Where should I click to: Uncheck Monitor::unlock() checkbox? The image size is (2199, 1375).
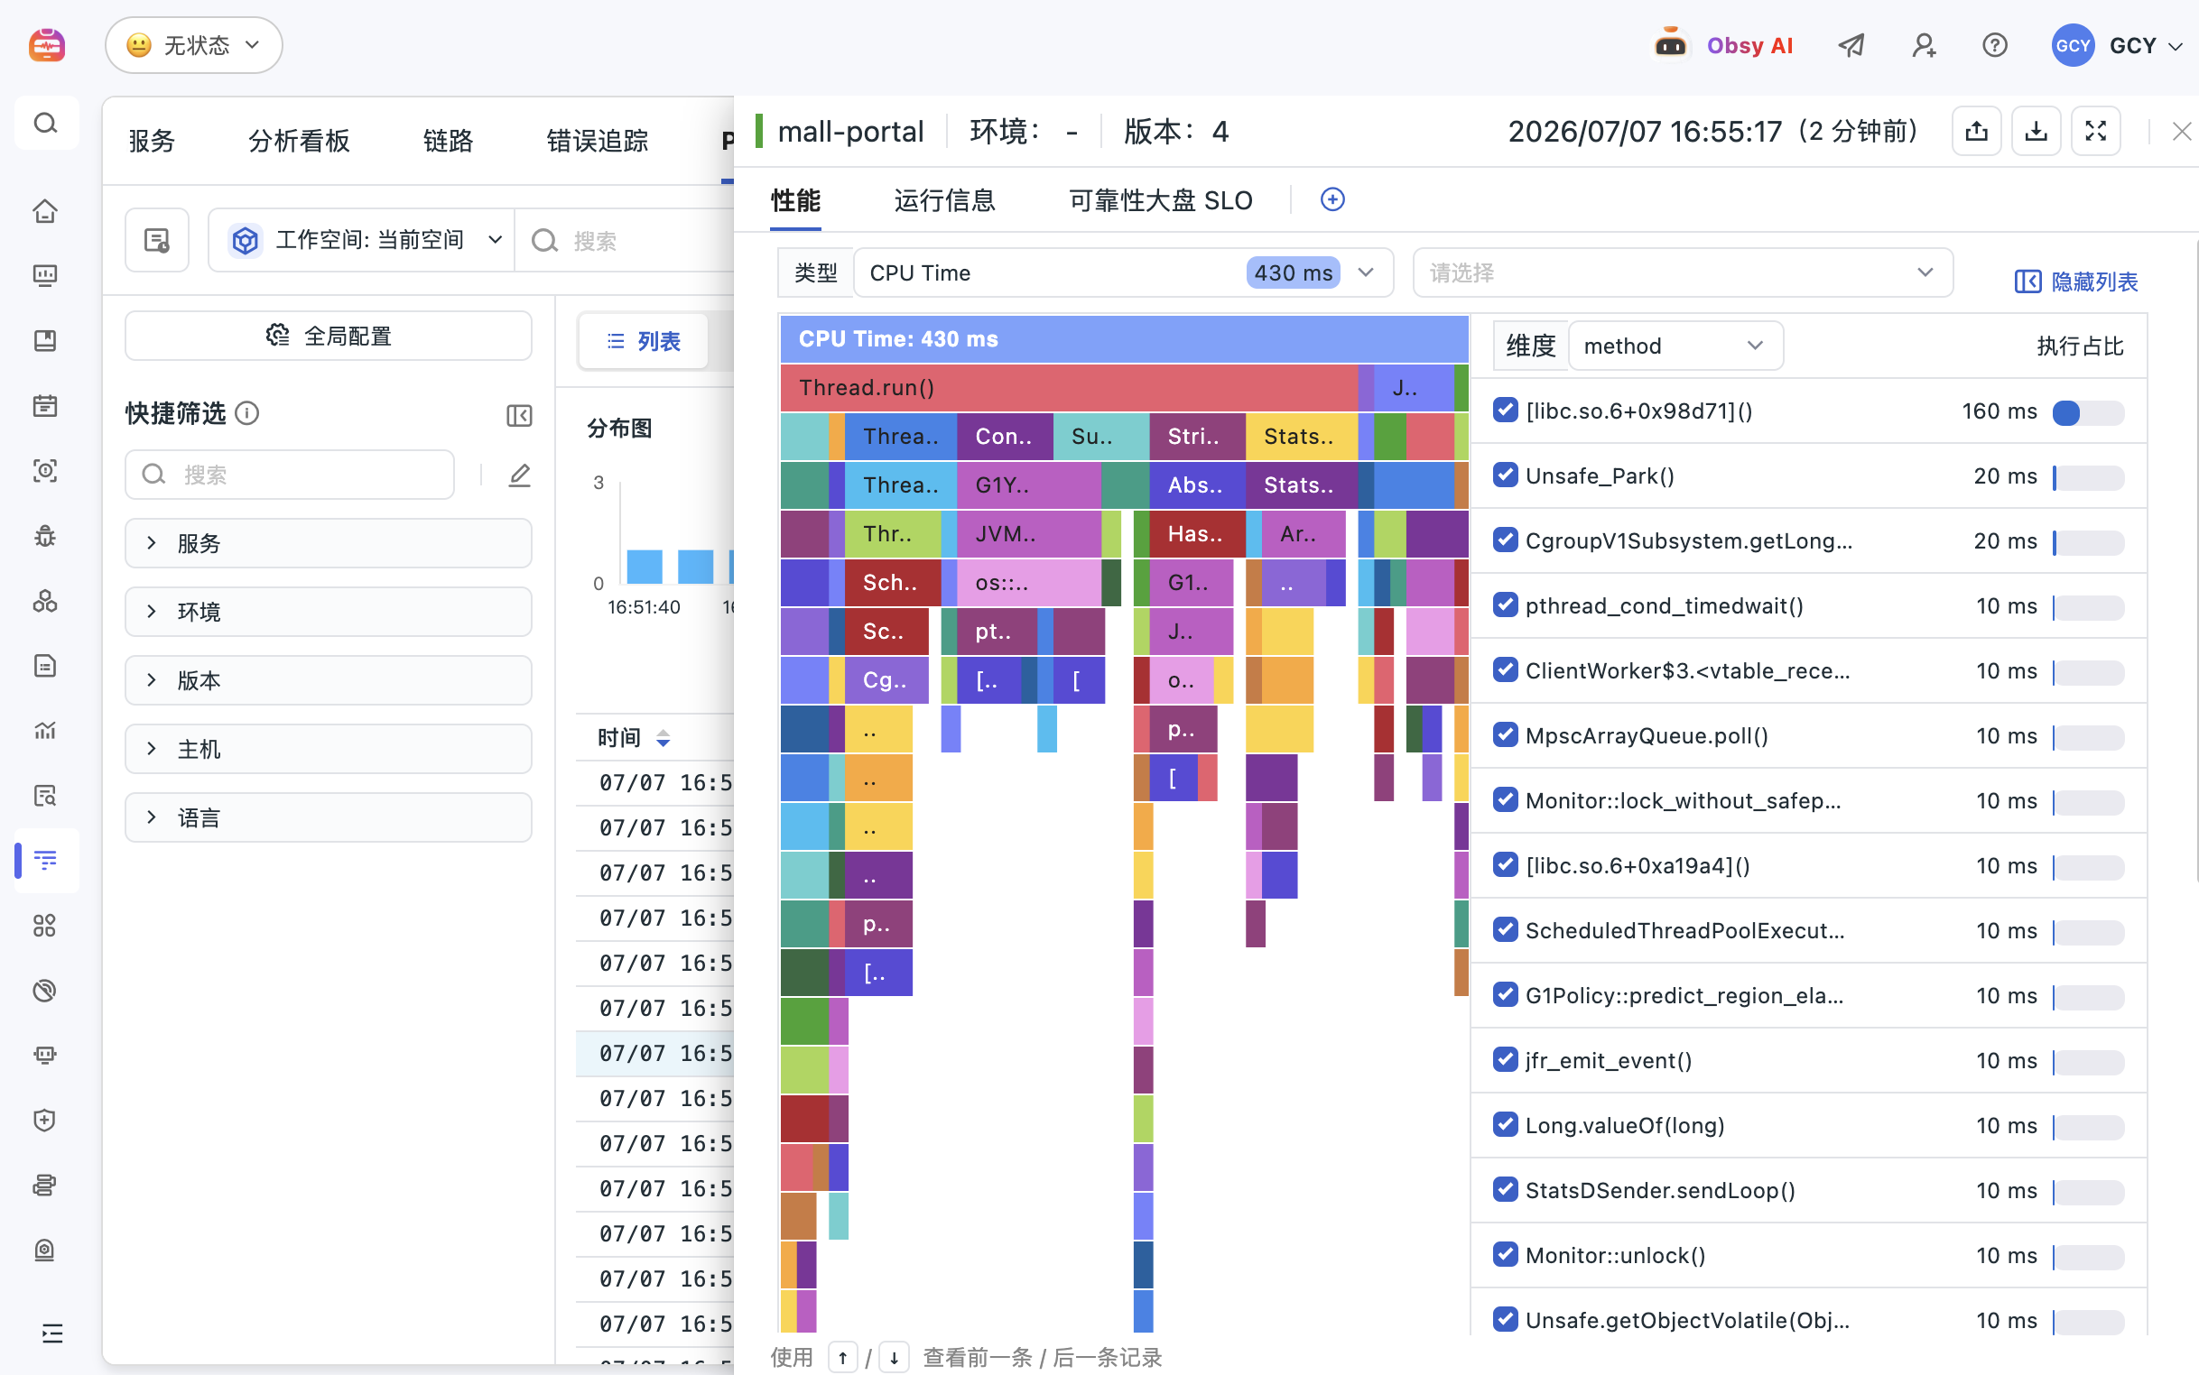pyautogui.click(x=1505, y=1255)
